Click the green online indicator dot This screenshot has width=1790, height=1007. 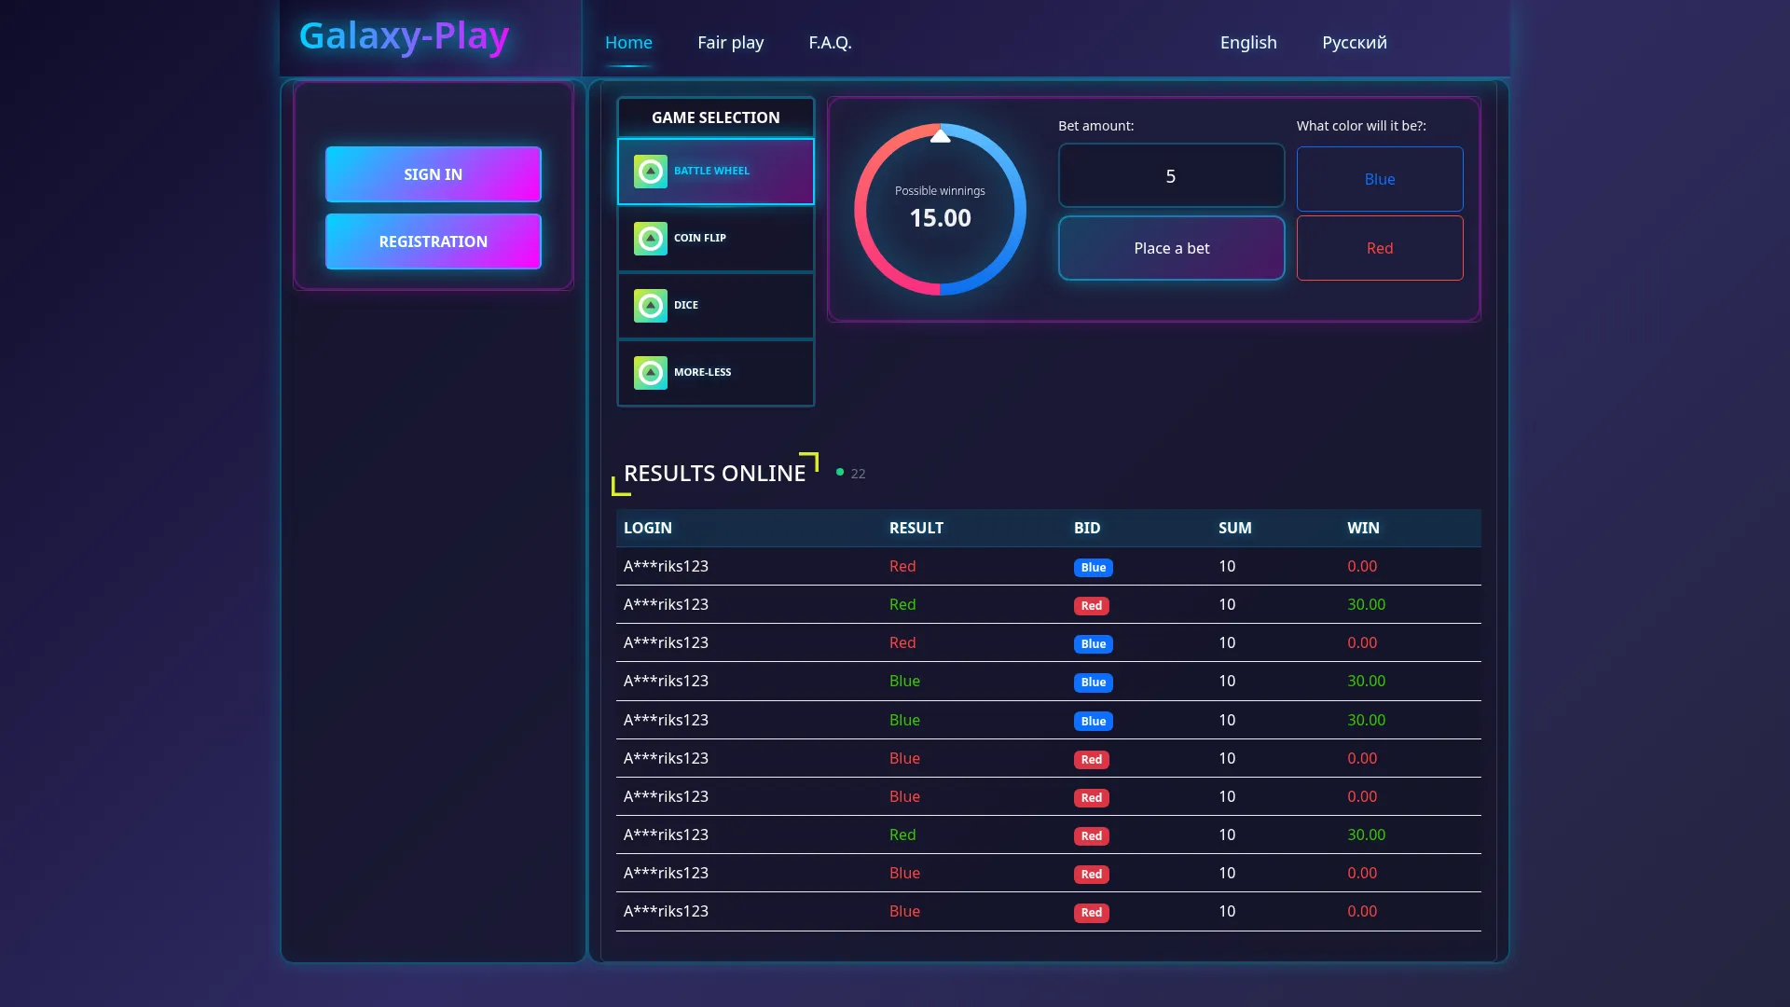pyautogui.click(x=840, y=473)
